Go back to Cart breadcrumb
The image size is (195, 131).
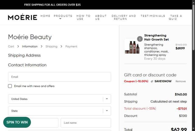[11, 47]
